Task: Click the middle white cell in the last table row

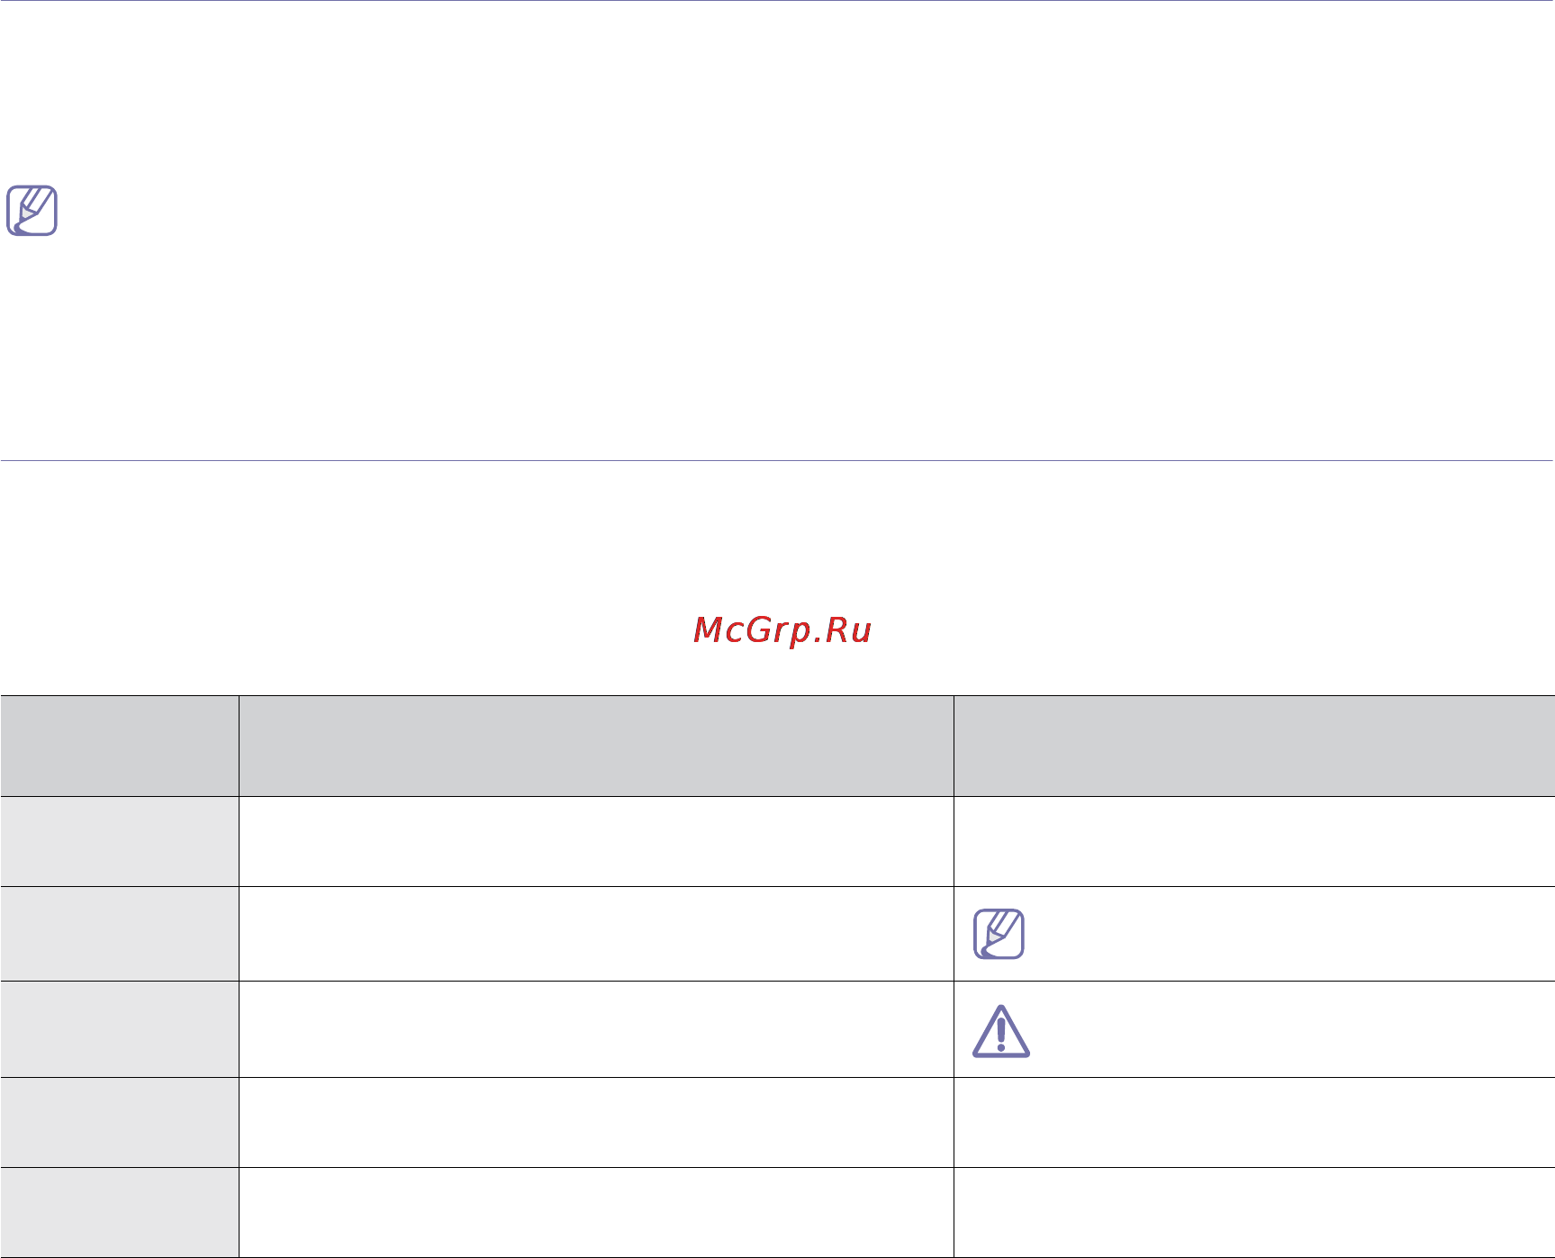Action: [x=596, y=1213]
